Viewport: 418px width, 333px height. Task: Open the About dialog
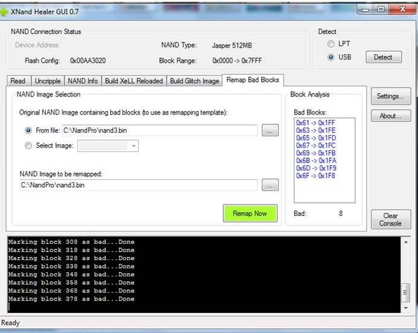click(x=390, y=116)
